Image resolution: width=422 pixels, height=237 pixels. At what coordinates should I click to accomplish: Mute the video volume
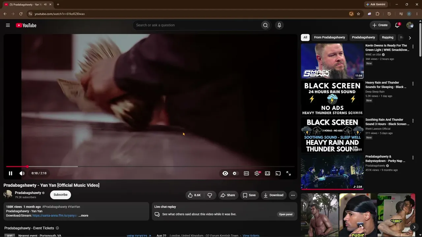[22, 173]
